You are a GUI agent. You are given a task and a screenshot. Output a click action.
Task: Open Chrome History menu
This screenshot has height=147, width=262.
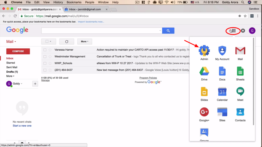(58, 2)
